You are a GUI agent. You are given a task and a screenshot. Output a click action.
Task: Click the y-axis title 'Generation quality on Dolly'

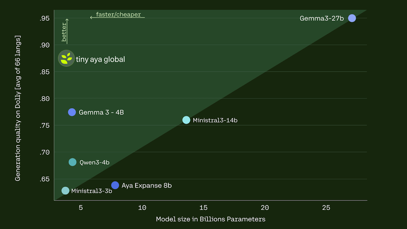[18, 108]
